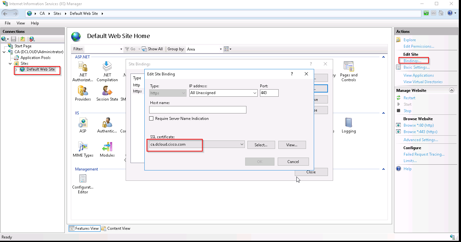Click the Host name input field
The image size is (461, 242).
[x=198, y=110]
